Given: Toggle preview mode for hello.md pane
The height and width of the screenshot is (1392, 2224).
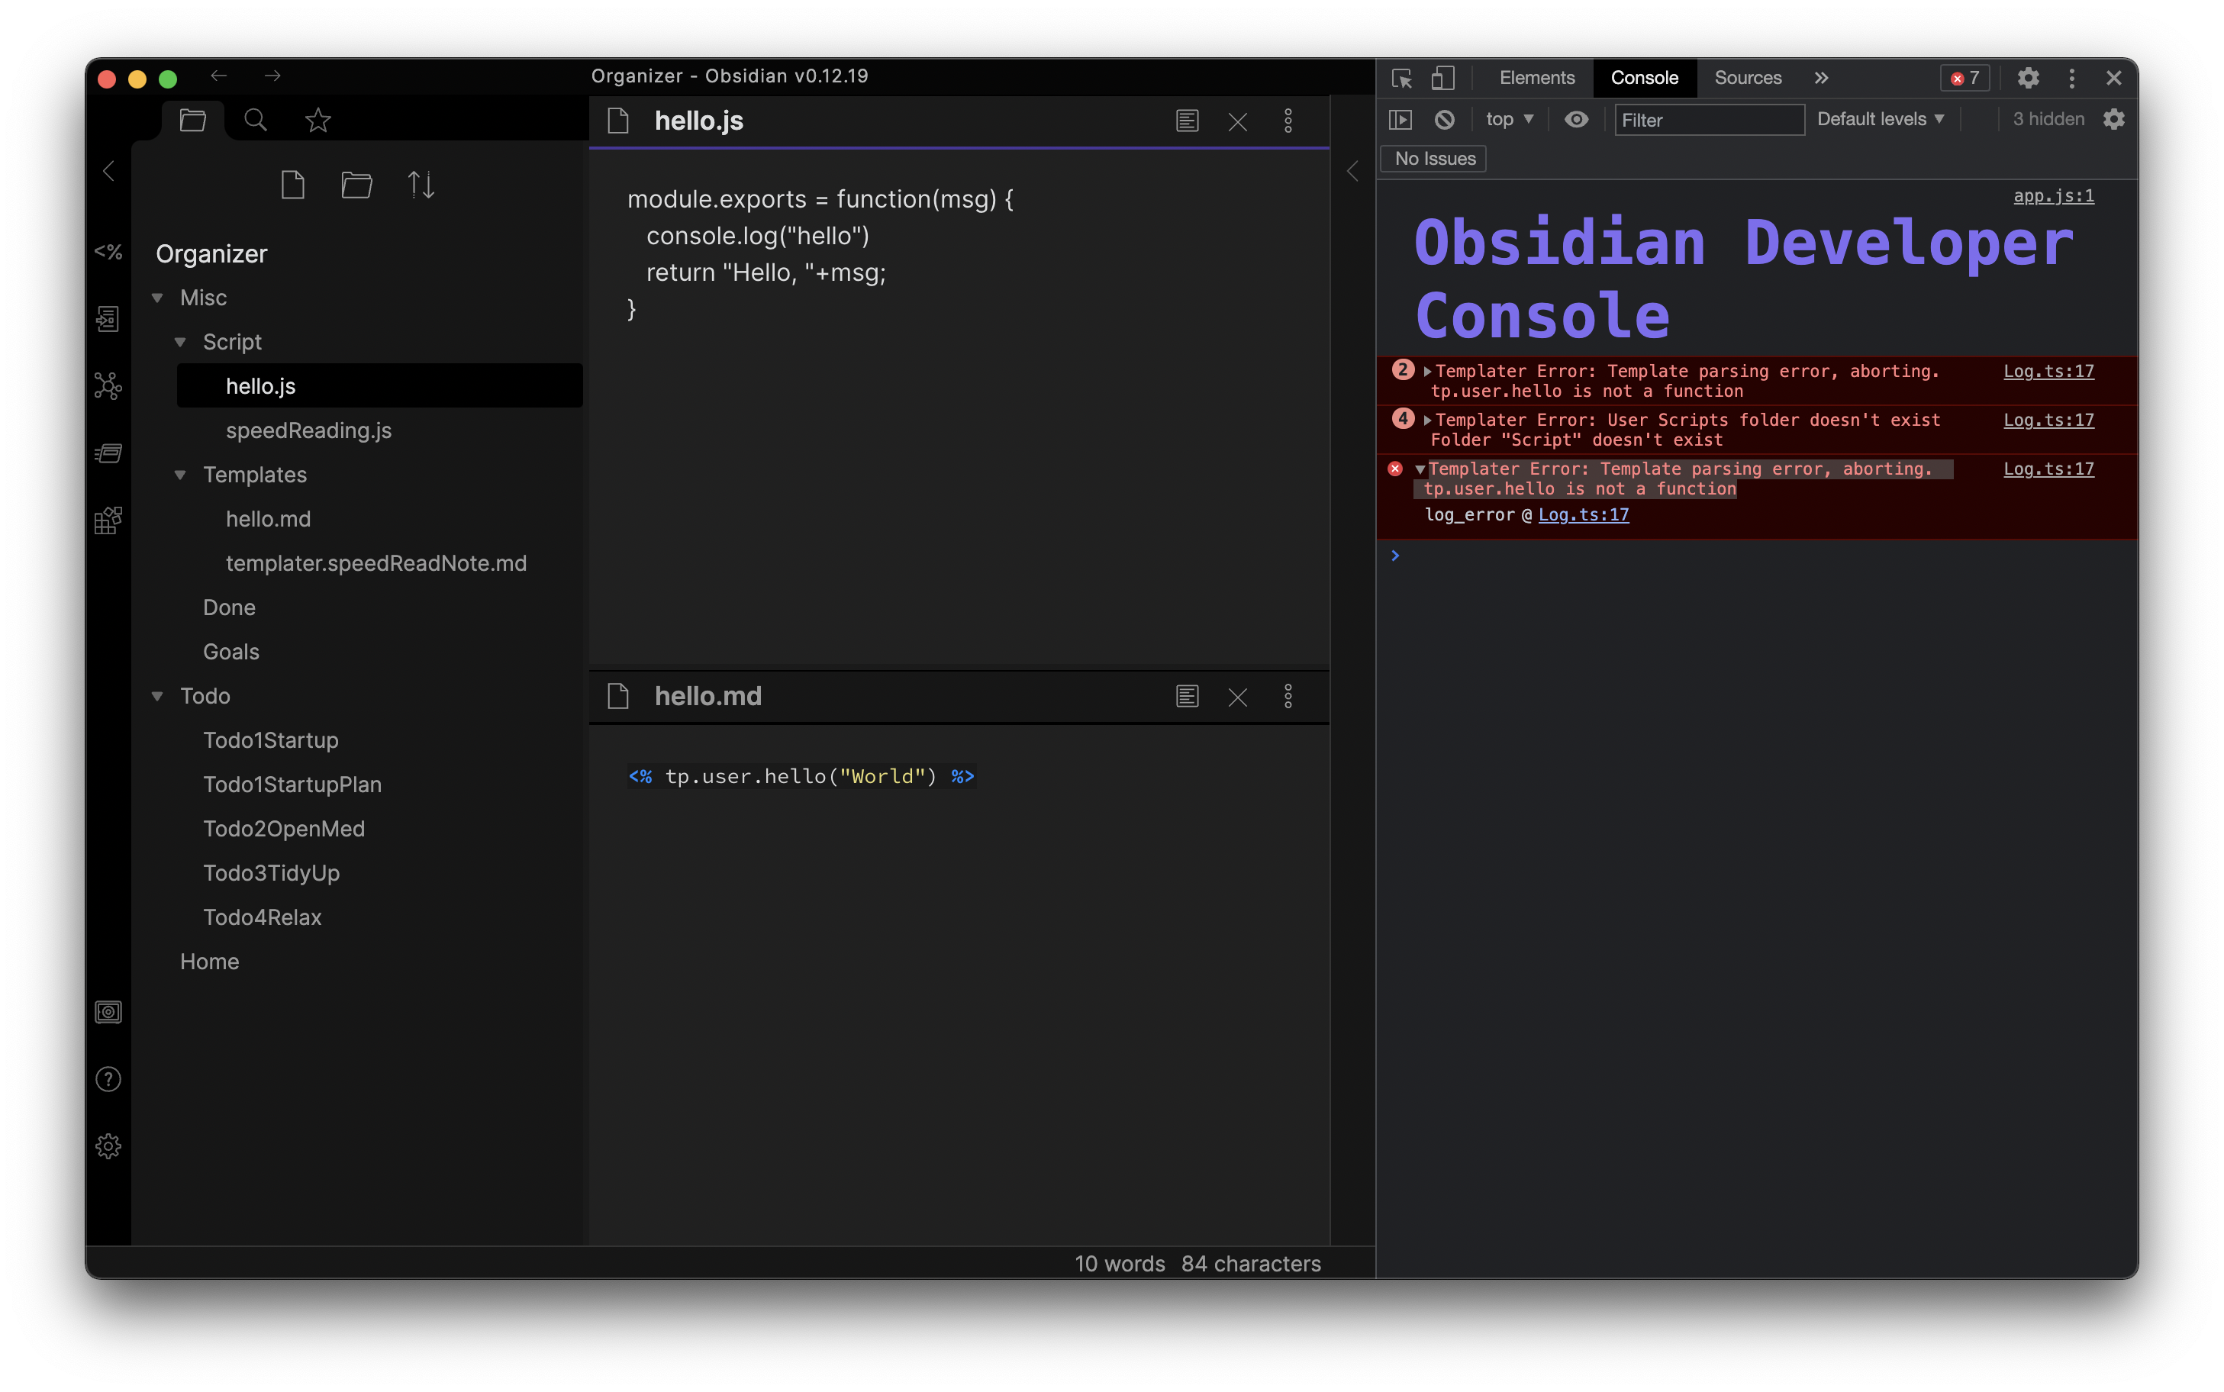Looking at the screenshot, I should [x=1188, y=696].
